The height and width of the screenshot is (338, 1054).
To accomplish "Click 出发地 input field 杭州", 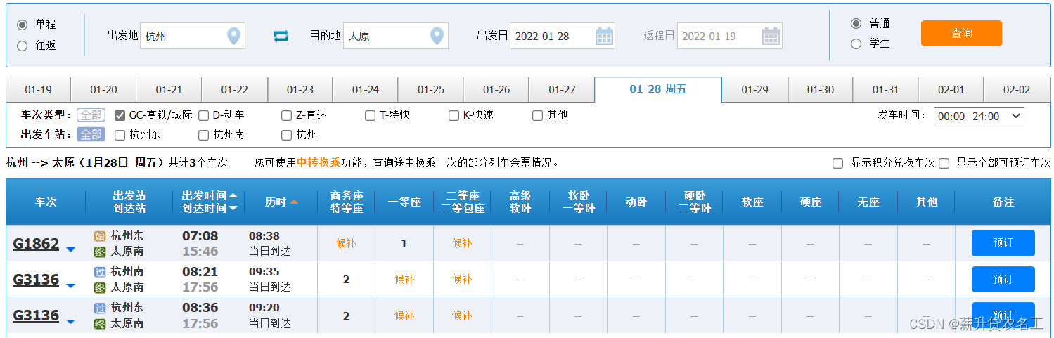I will tap(192, 36).
